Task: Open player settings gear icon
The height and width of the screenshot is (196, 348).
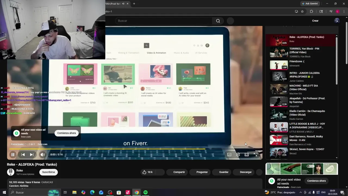Action: [x=238, y=155]
